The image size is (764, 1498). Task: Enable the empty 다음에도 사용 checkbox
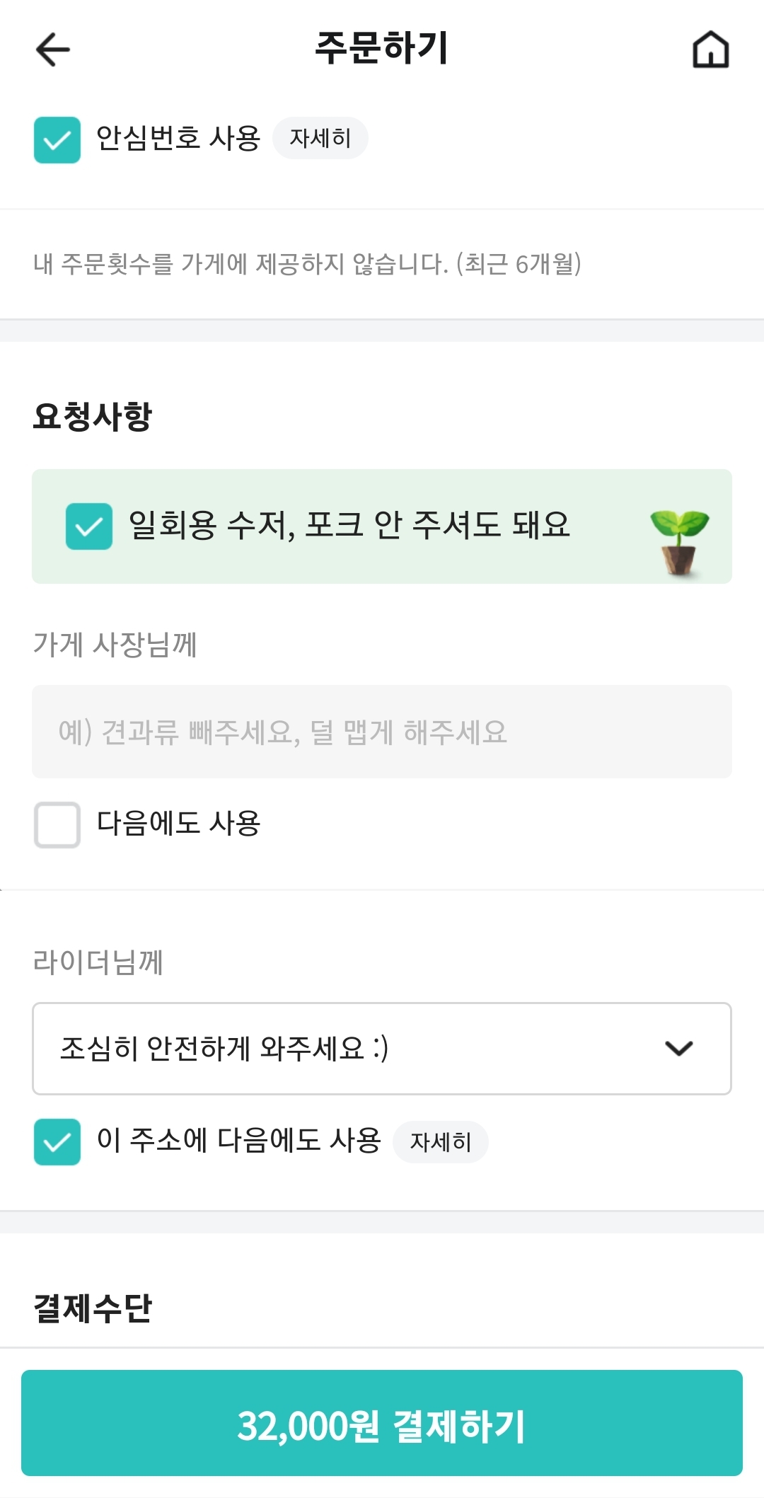[x=57, y=824]
